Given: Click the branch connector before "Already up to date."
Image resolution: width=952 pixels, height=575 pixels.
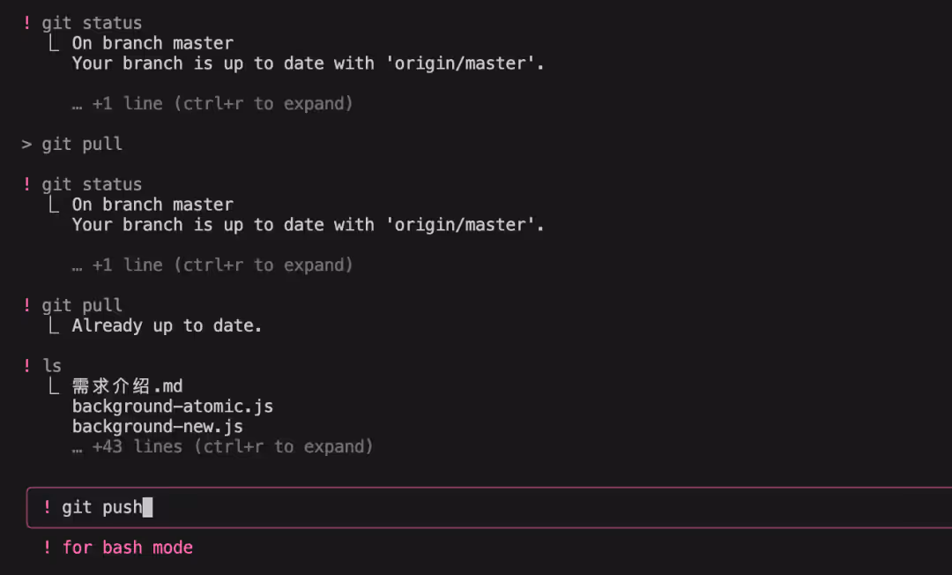Looking at the screenshot, I should point(55,325).
